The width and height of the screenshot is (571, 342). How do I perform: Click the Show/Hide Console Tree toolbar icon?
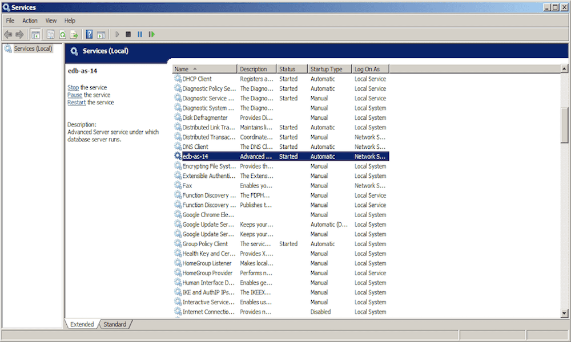(x=35, y=34)
